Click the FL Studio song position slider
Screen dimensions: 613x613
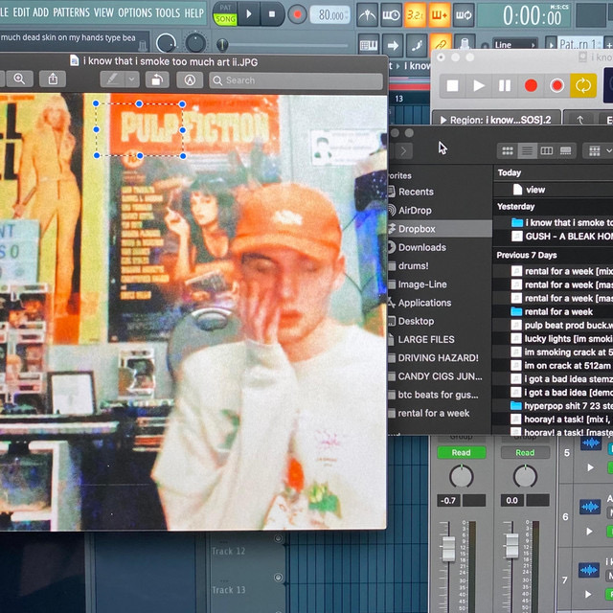click(283, 45)
